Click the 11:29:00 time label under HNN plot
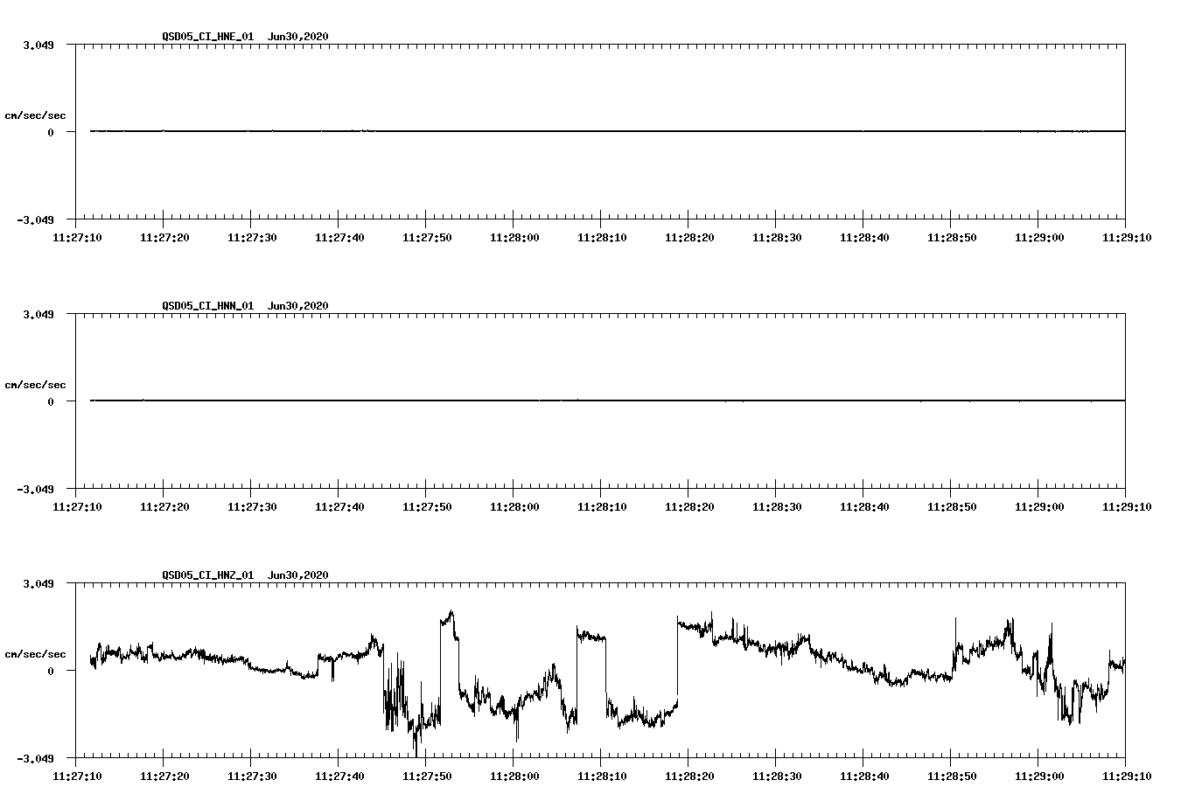 point(1039,506)
